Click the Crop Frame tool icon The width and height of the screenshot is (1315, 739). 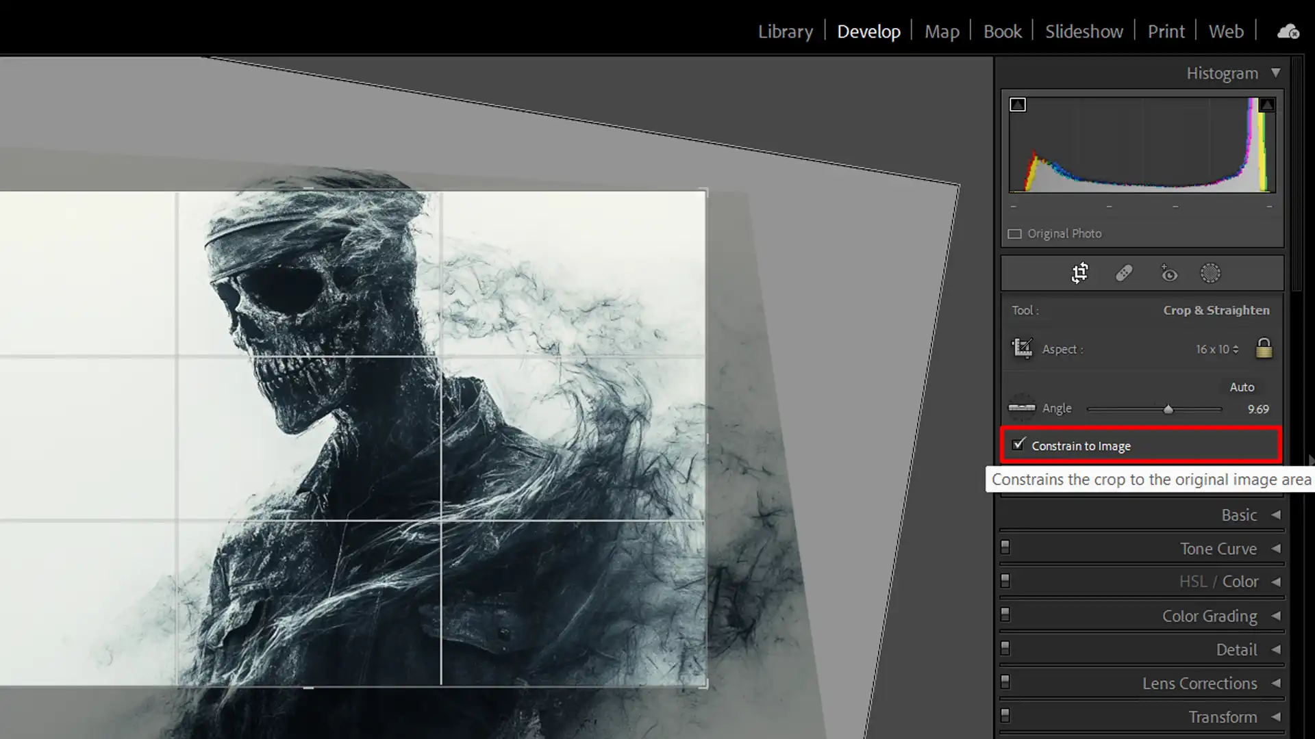coord(1022,348)
